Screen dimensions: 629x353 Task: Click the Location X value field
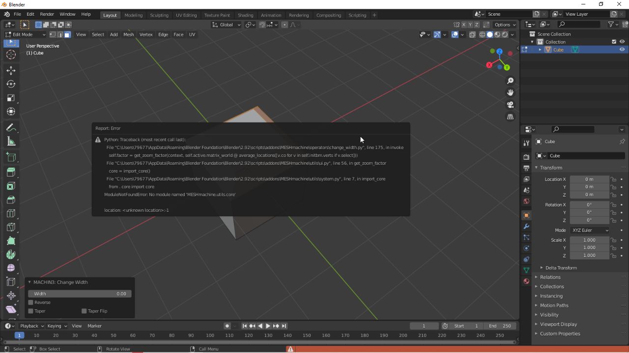pyautogui.click(x=589, y=179)
